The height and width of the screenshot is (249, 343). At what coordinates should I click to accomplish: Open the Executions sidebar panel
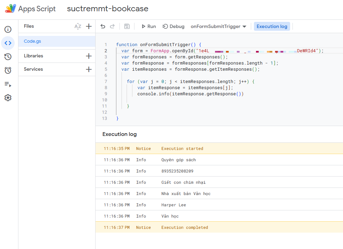pos(8,84)
